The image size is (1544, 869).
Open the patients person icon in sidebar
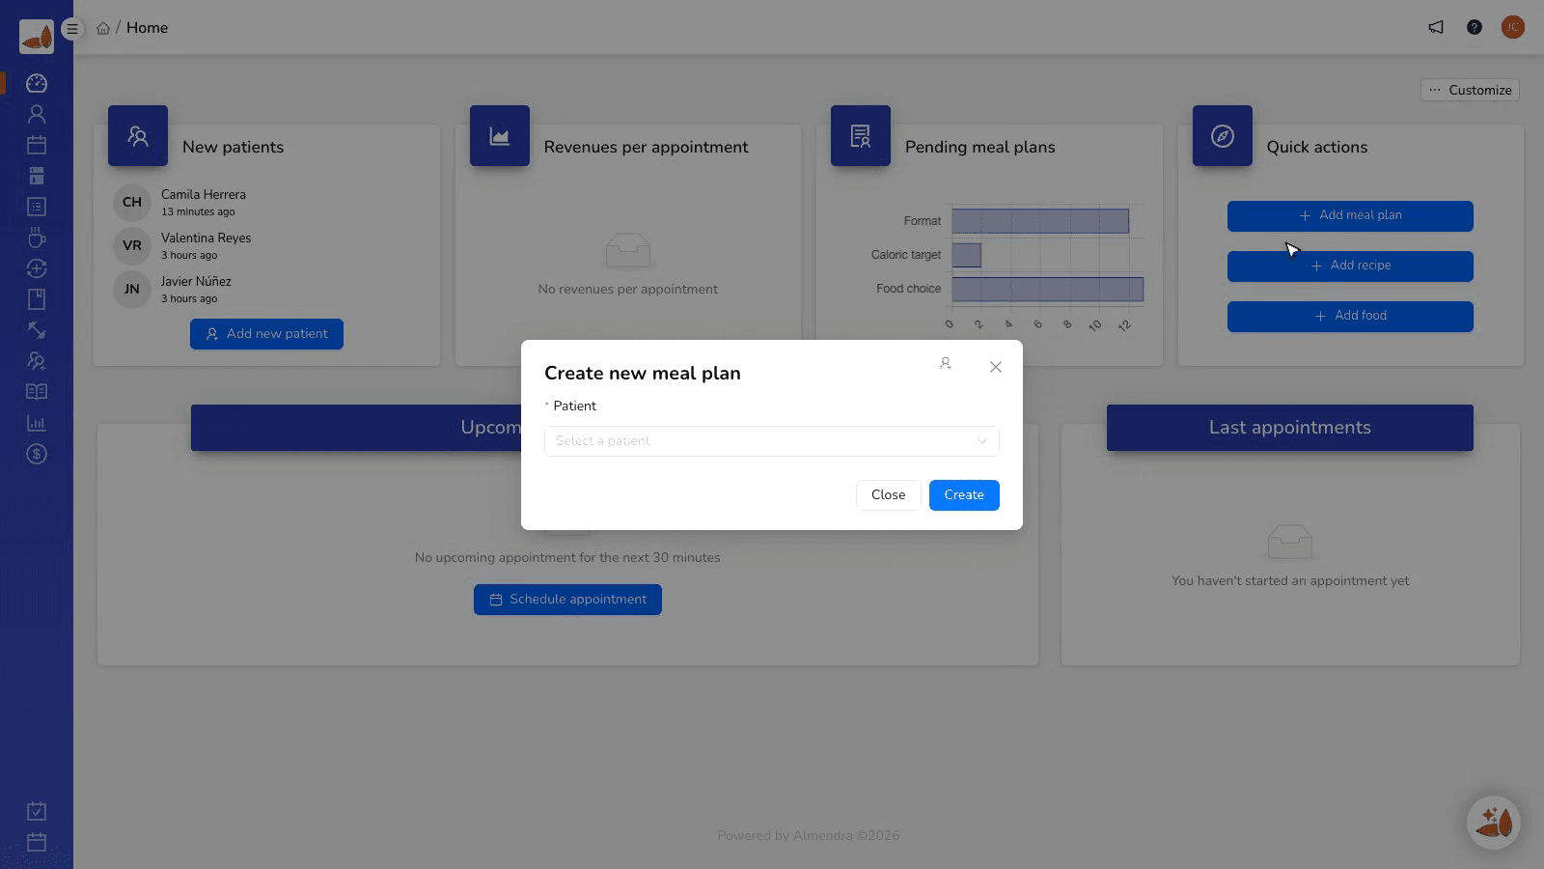37,114
